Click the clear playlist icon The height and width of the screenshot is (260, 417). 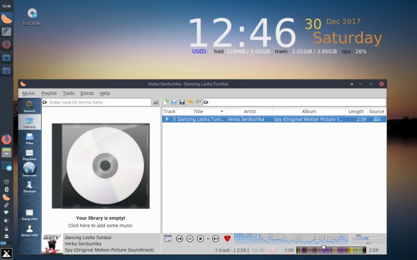click(x=168, y=239)
